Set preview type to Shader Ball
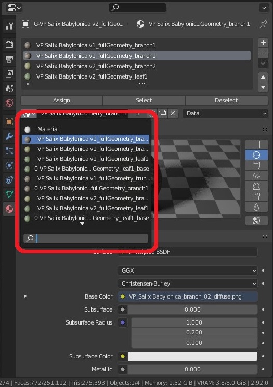The height and width of the screenshot is (387, 273). click(x=256, y=186)
